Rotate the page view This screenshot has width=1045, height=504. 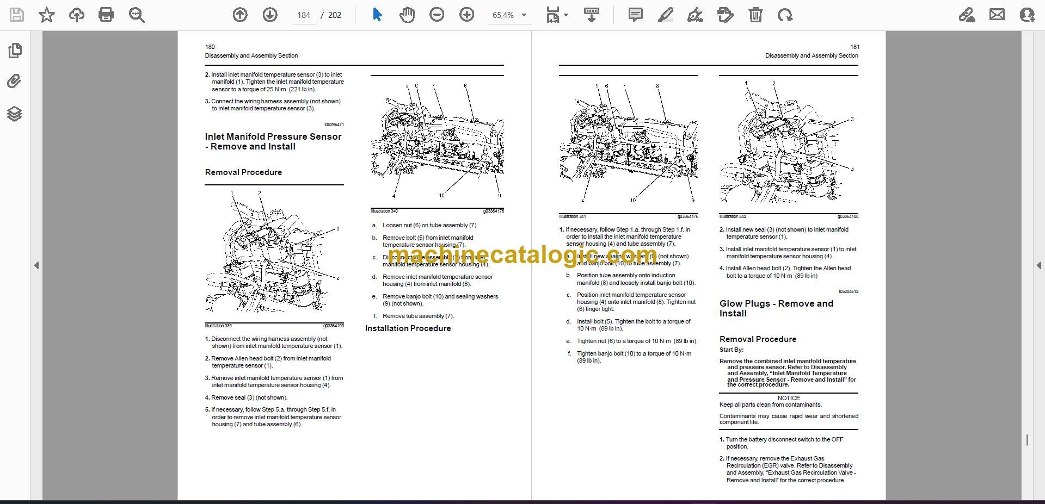785,15
